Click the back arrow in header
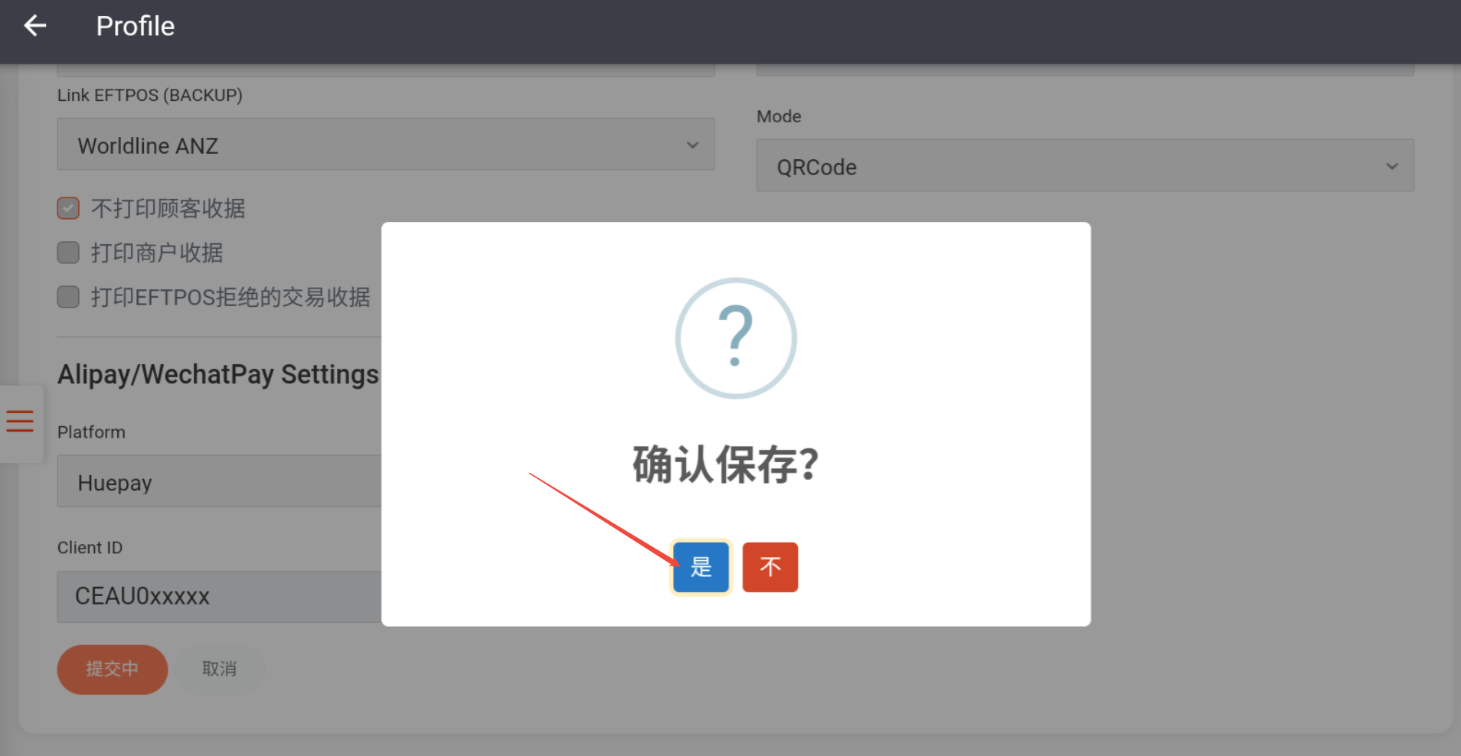 35,26
